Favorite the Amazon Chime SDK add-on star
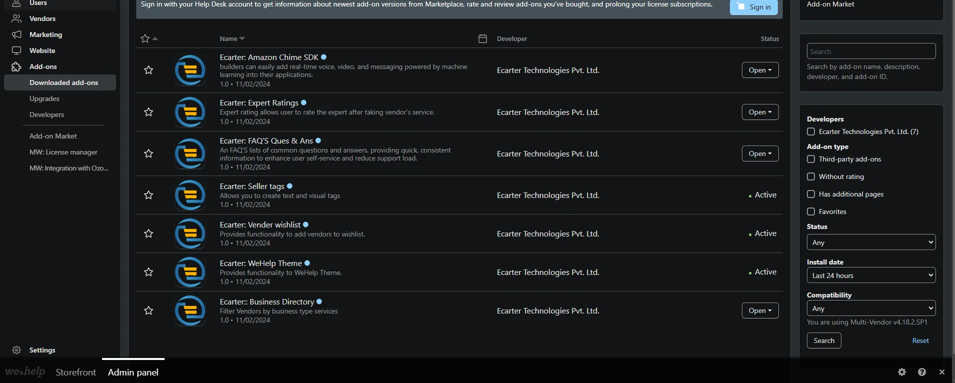Screen dimensions: 955x383 coord(149,70)
